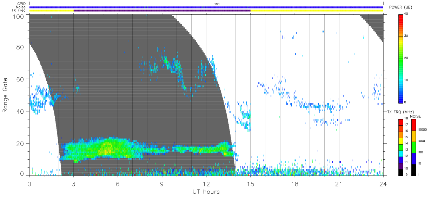Select the CPID value 151

pos(217,4)
